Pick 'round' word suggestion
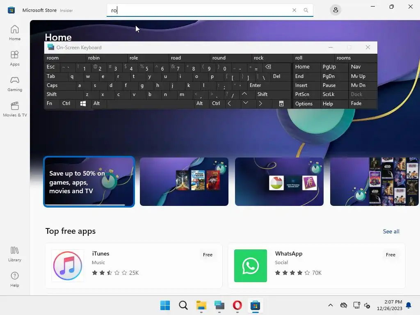The image size is (420, 315). 231,58
